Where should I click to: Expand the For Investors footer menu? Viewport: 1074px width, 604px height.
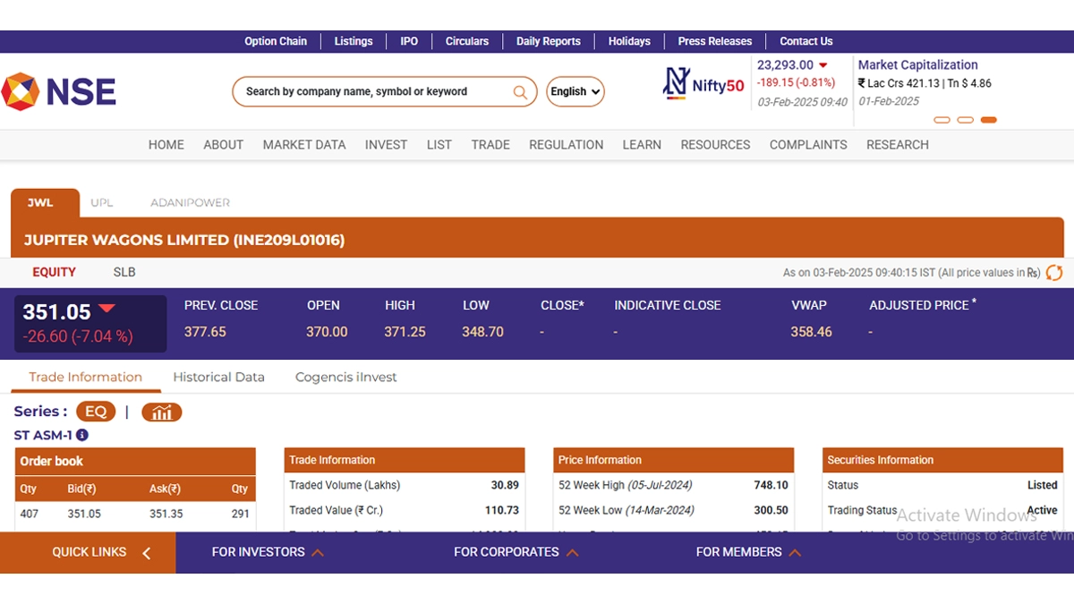coord(267,552)
